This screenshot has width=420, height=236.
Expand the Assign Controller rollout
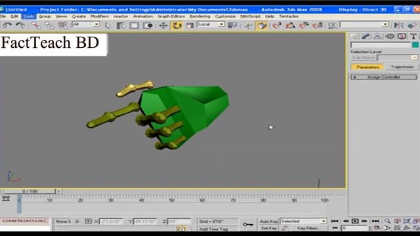pos(384,77)
